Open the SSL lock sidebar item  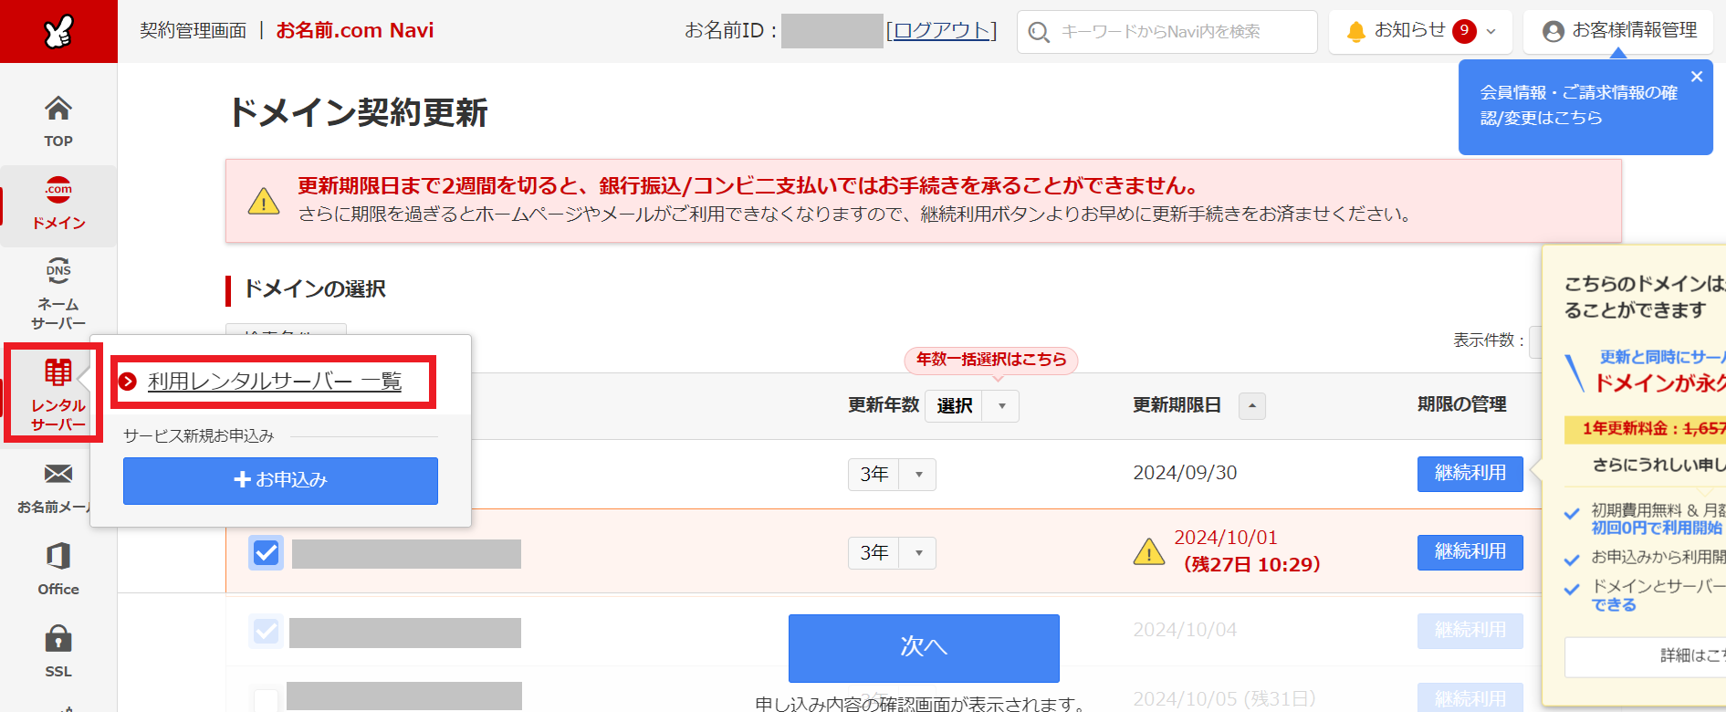58,651
